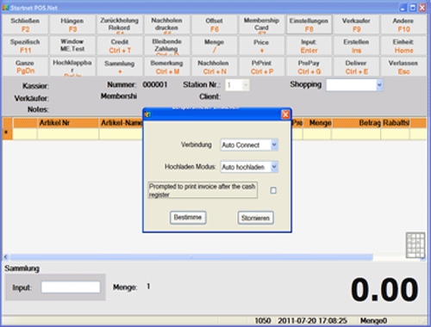This screenshot has width=431, height=327.
Task: Click the horizontal scrollbar under the table
Action: (191, 257)
